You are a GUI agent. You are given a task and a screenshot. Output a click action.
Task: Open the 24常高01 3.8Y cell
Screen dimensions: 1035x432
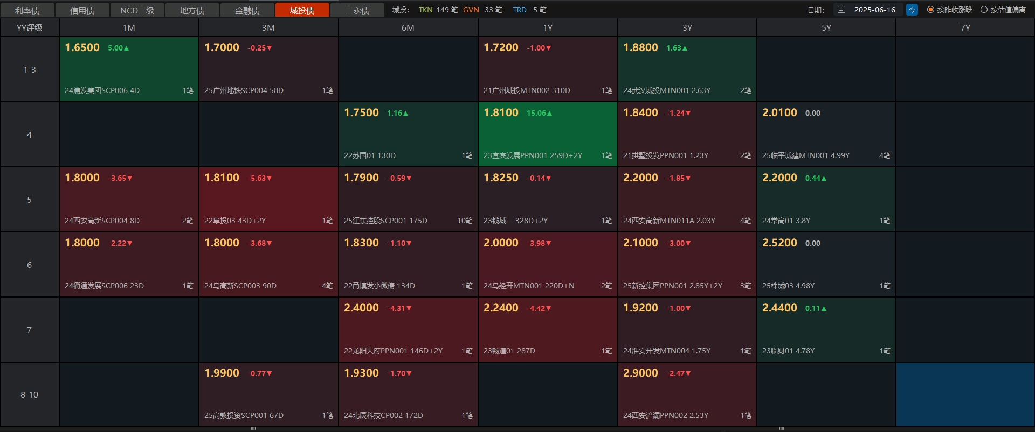[x=826, y=200]
